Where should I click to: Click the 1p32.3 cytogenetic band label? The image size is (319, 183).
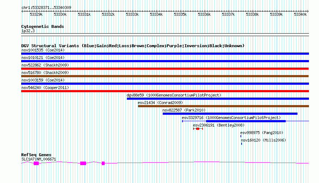tap(28, 31)
